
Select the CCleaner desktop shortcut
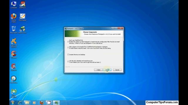tap(14, 55)
